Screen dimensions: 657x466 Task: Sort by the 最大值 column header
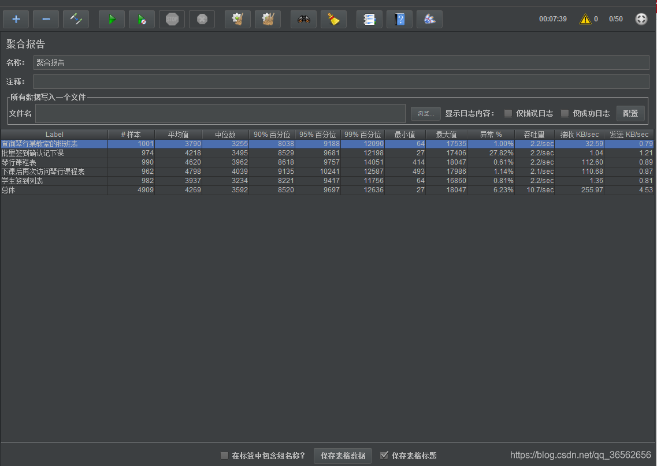coord(447,135)
